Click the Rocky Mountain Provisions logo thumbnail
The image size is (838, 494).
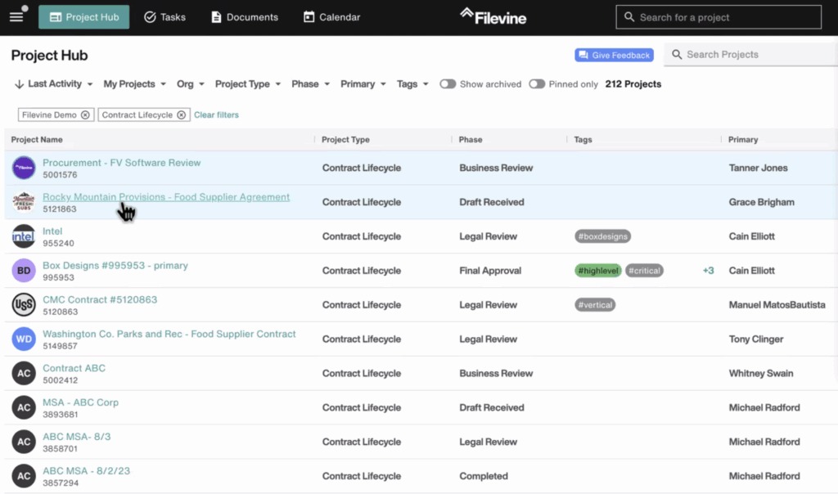tap(24, 202)
